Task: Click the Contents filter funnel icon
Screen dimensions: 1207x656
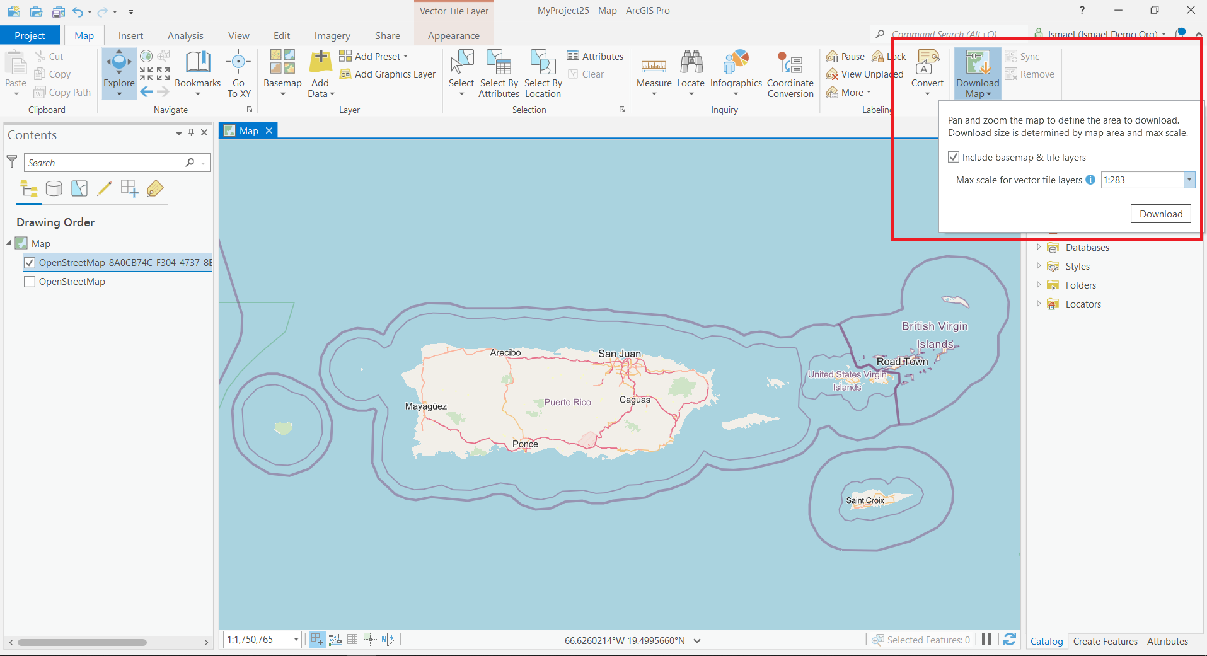Action: tap(12, 162)
